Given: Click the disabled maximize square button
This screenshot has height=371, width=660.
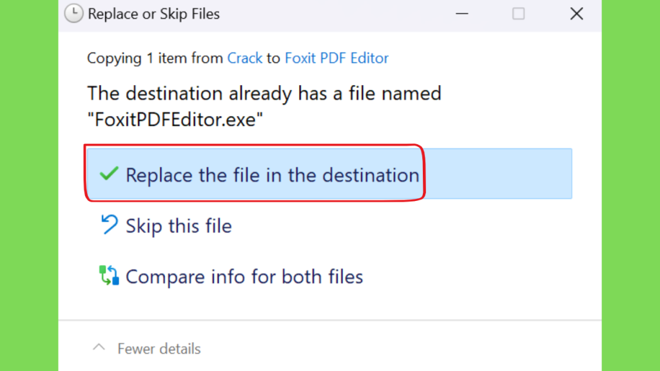Looking at the screenshot, I should click(518, 14).
